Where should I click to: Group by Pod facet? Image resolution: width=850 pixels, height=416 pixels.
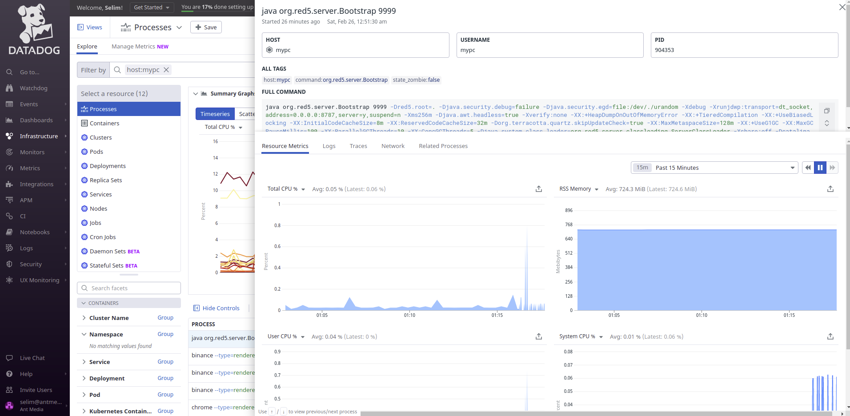click(165, 395)
